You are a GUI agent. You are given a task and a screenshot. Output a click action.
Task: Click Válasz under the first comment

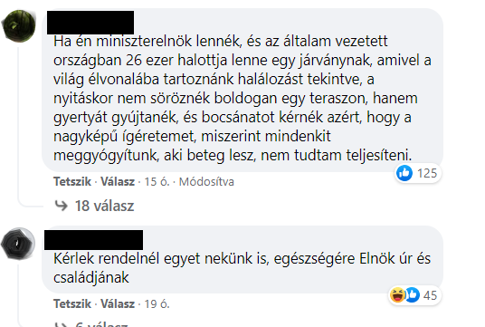click(x=118, y=181)
